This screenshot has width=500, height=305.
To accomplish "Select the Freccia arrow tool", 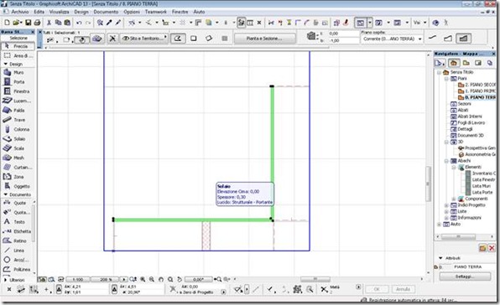I will click(18, 46).
